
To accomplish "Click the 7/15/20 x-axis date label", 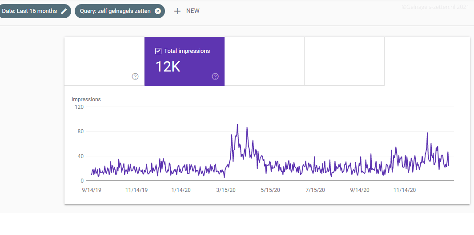I will [315, 190].
